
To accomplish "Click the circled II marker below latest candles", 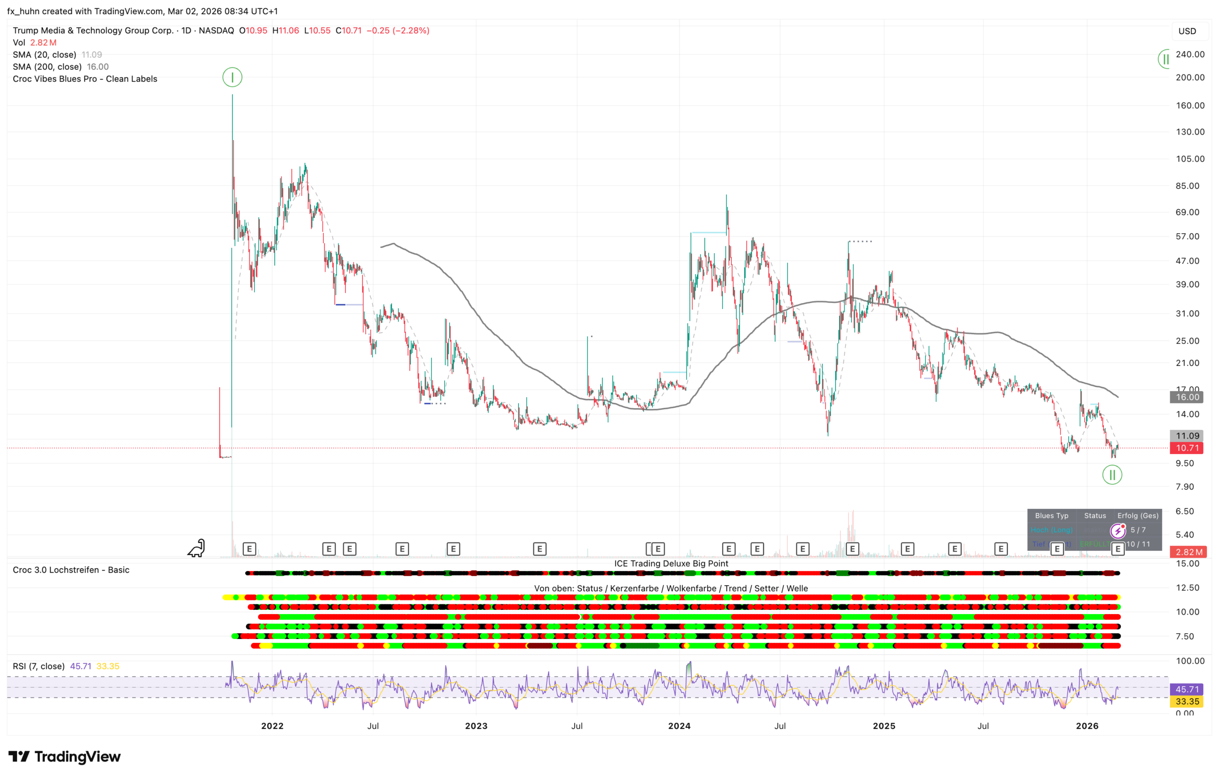I will click(x=1112, y=475).
